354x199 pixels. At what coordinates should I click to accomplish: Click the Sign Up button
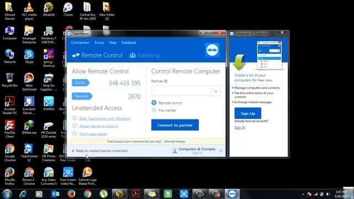(248, 113)
